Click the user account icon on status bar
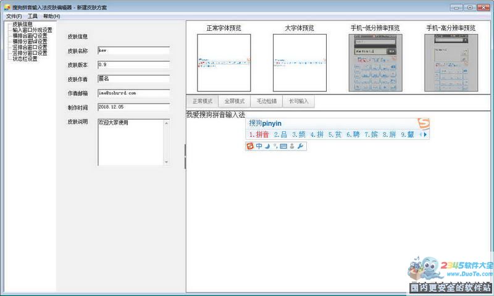 tap(292, 146)
